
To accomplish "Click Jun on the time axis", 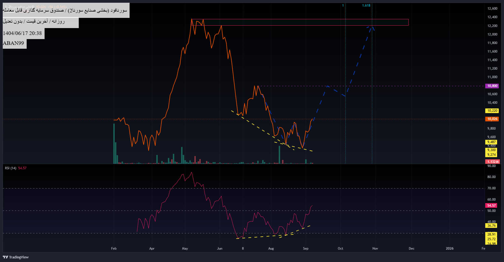I will pyautogui.click(x=220, y=249).
